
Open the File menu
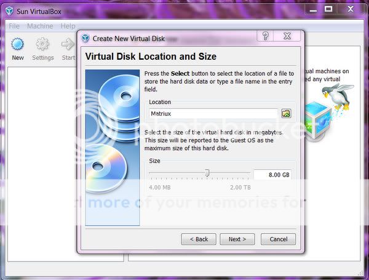[x=14, y=26]
